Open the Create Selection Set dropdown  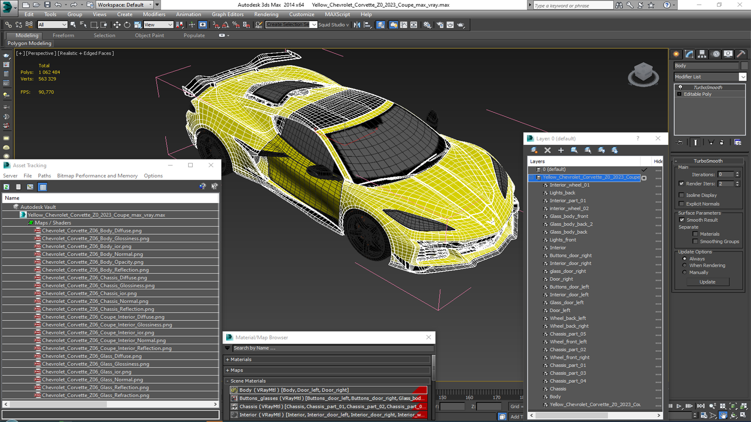pyautogui.click(x=314, y=25)
